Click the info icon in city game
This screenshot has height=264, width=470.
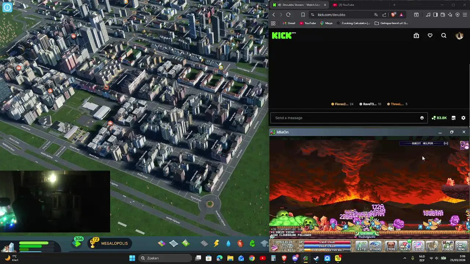pos(7,7)
